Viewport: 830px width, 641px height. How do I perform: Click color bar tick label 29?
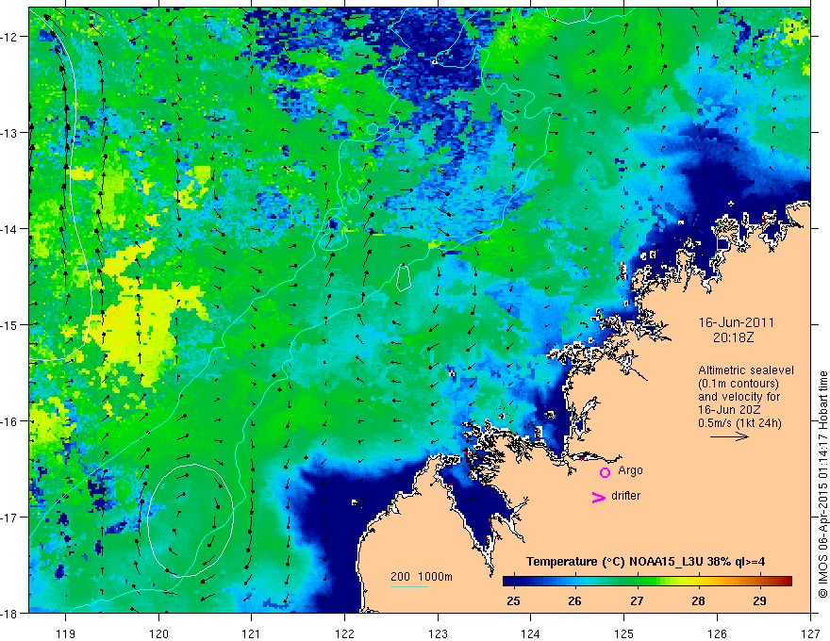point(759,600)
